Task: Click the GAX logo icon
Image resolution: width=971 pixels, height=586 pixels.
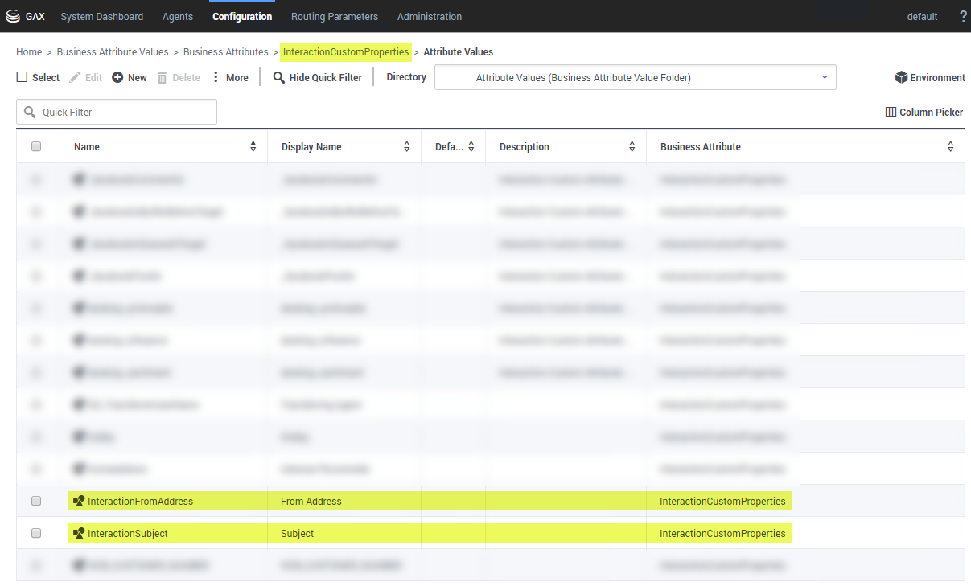Action: pos(12,16)
